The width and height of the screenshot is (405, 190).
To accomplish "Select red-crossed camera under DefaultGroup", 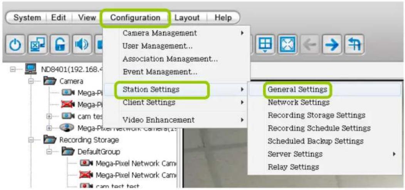I will pos(86,175).
